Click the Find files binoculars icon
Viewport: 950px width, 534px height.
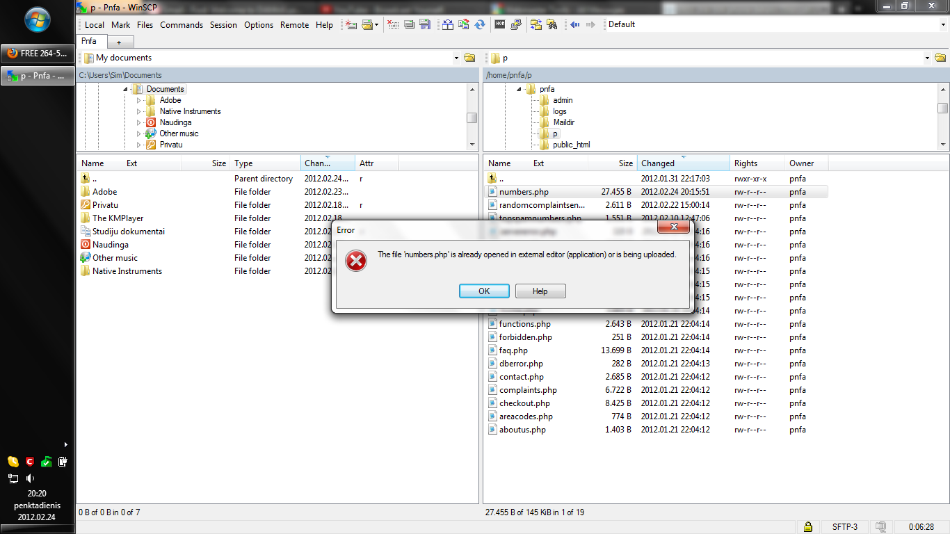552,24
